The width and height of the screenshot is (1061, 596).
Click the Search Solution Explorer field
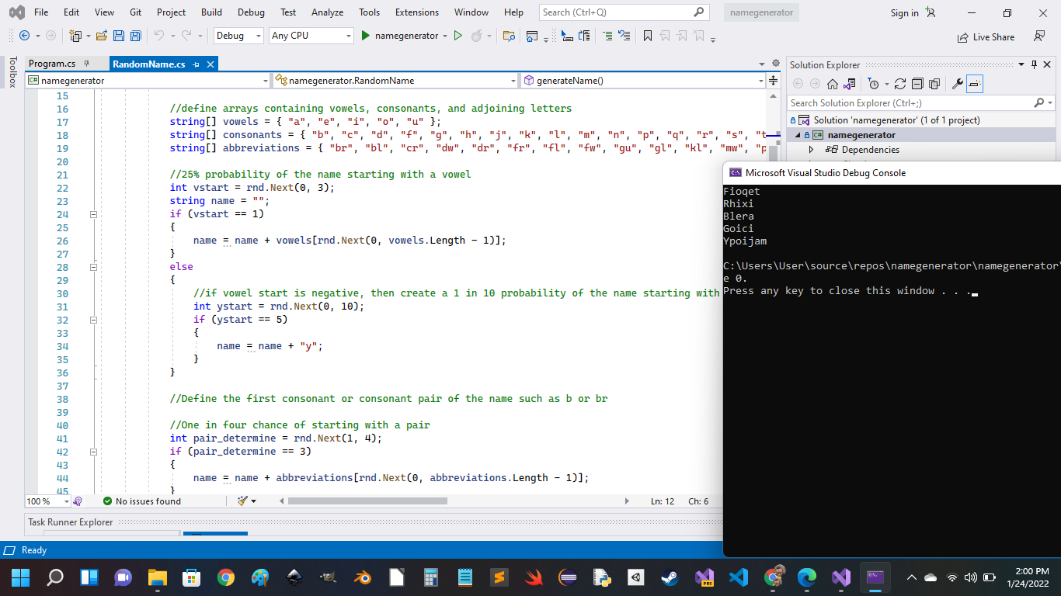coord(910,102)
